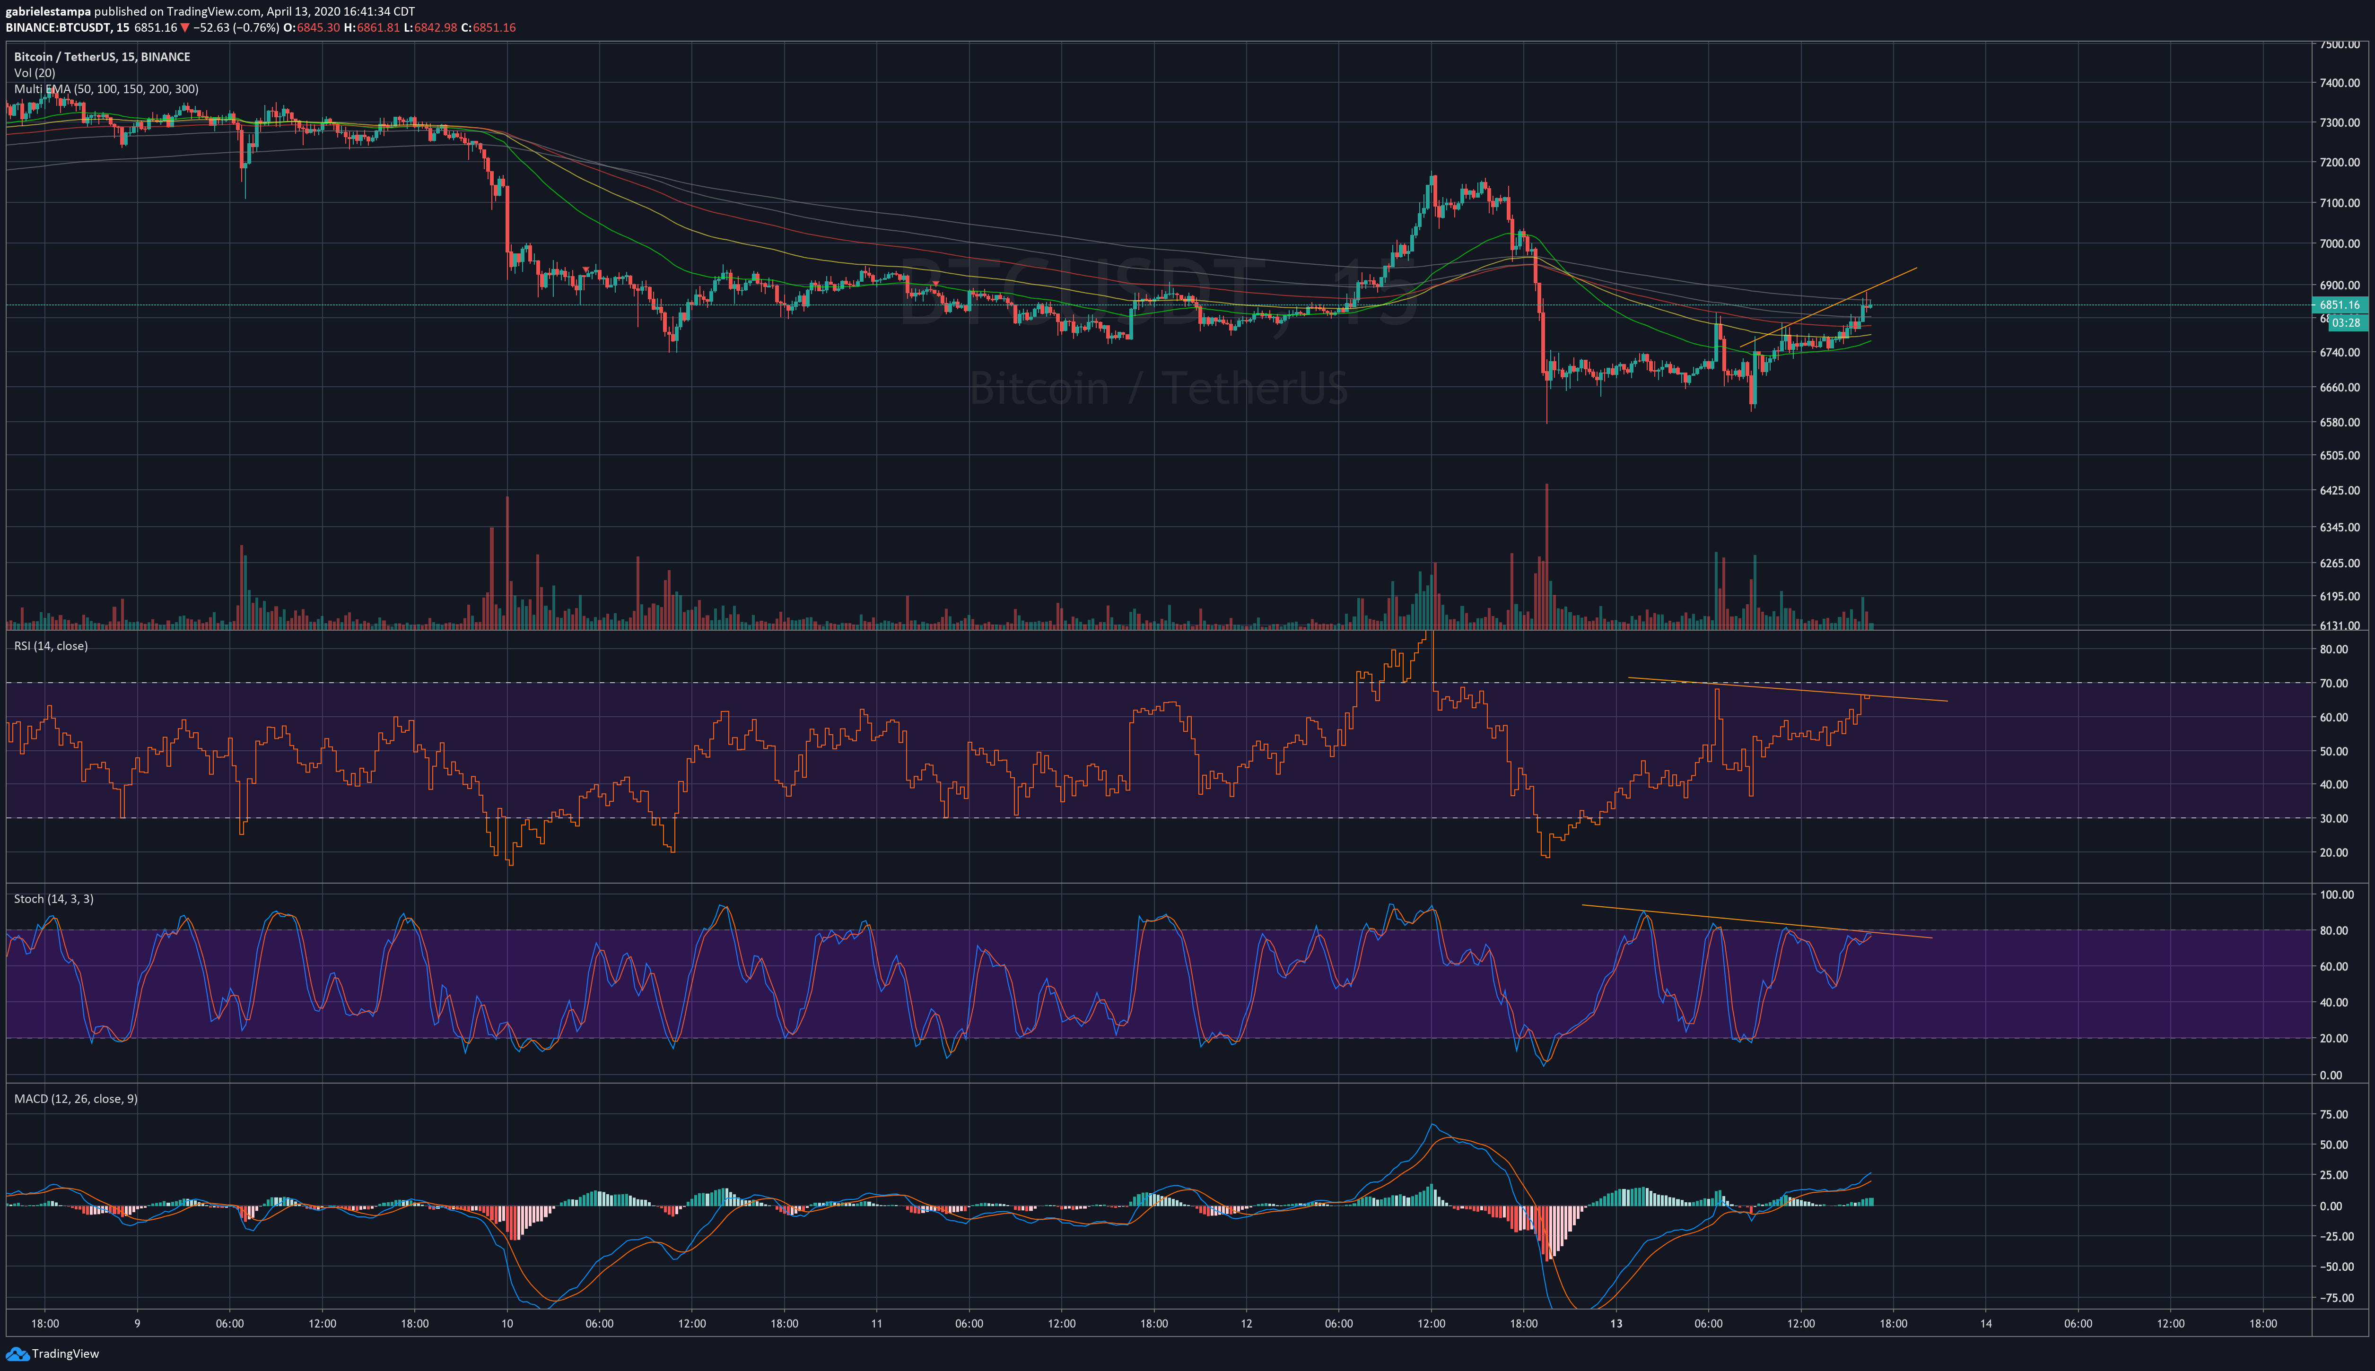
Task: Click '6505.00' on the price axis
Action: pos(2339,455)
